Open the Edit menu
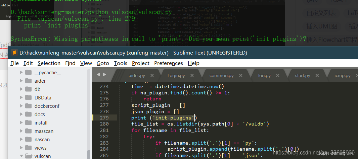The image size is (358, 159). pyautogui.click(x=28, y=63)
